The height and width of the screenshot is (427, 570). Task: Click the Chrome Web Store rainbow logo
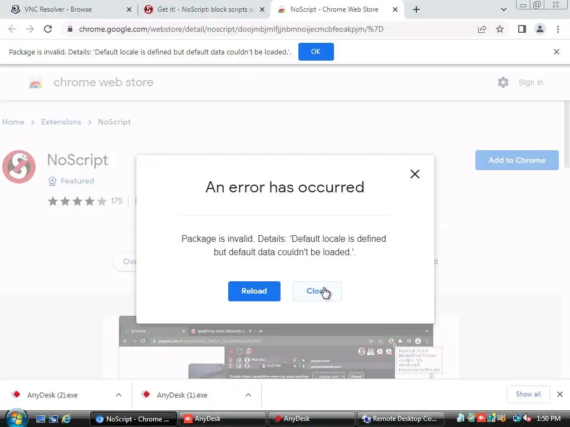[x=36, y=83]
